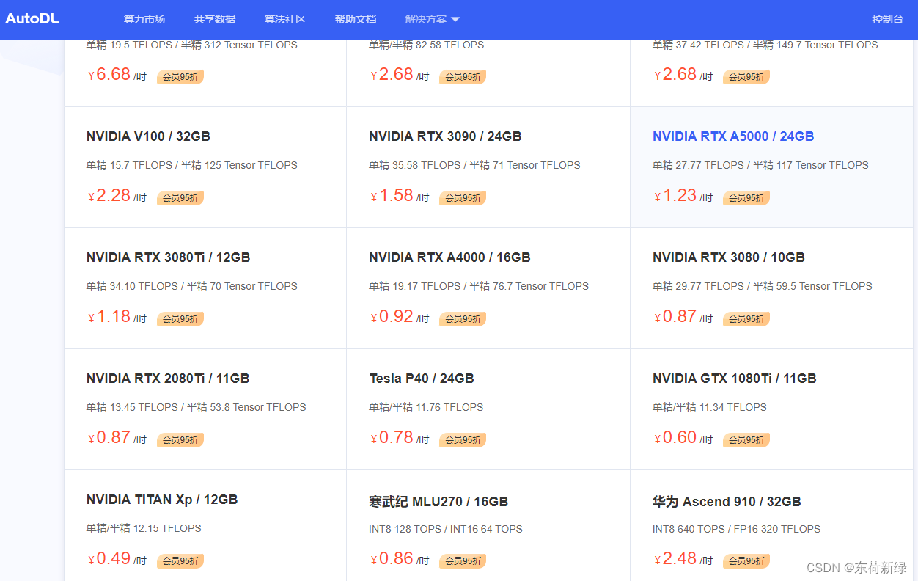Select the NVIDIA TITAN Xp / 12GB title
The height and width of the screenshot is (581, 918).
click(x=162, y=500)
